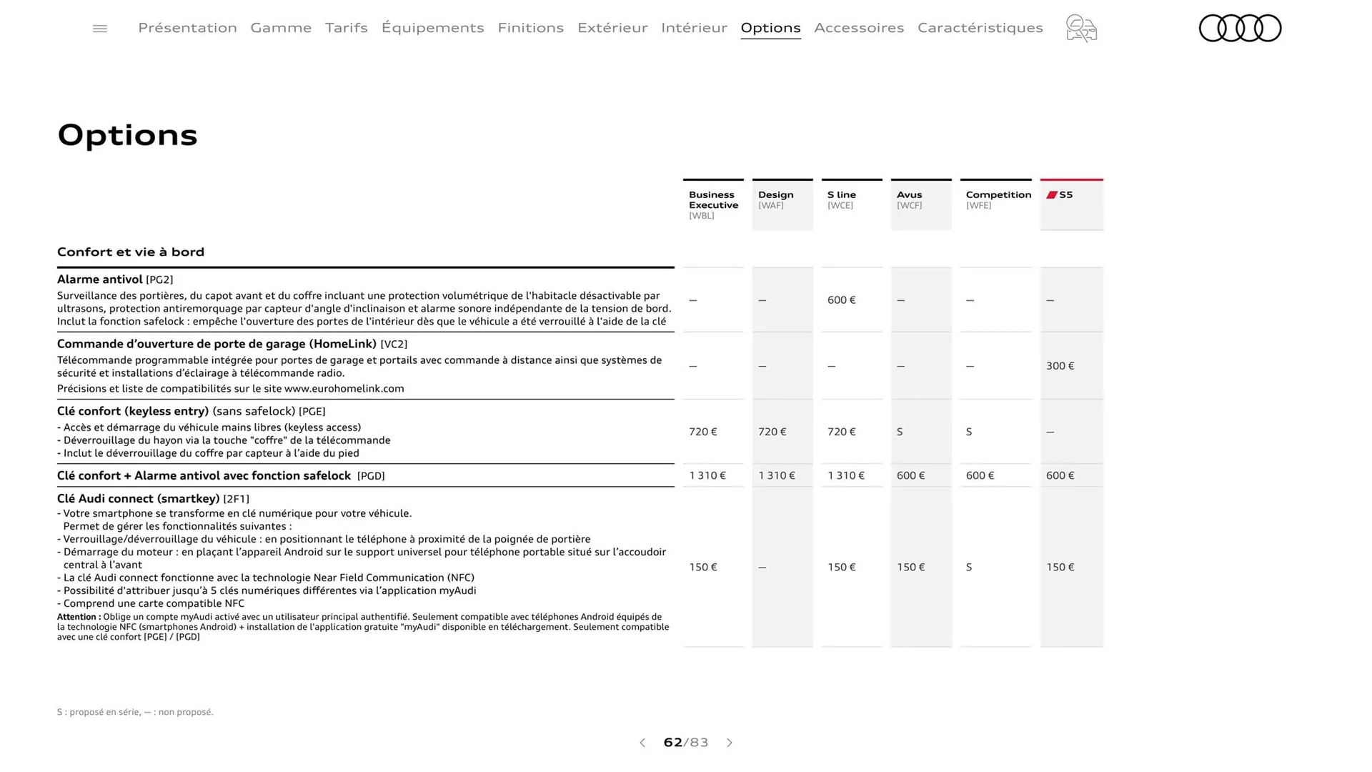Click the 62/83 page number indicator
The width and height of the screenshot is (1372, 772).
tap(686, 743)
